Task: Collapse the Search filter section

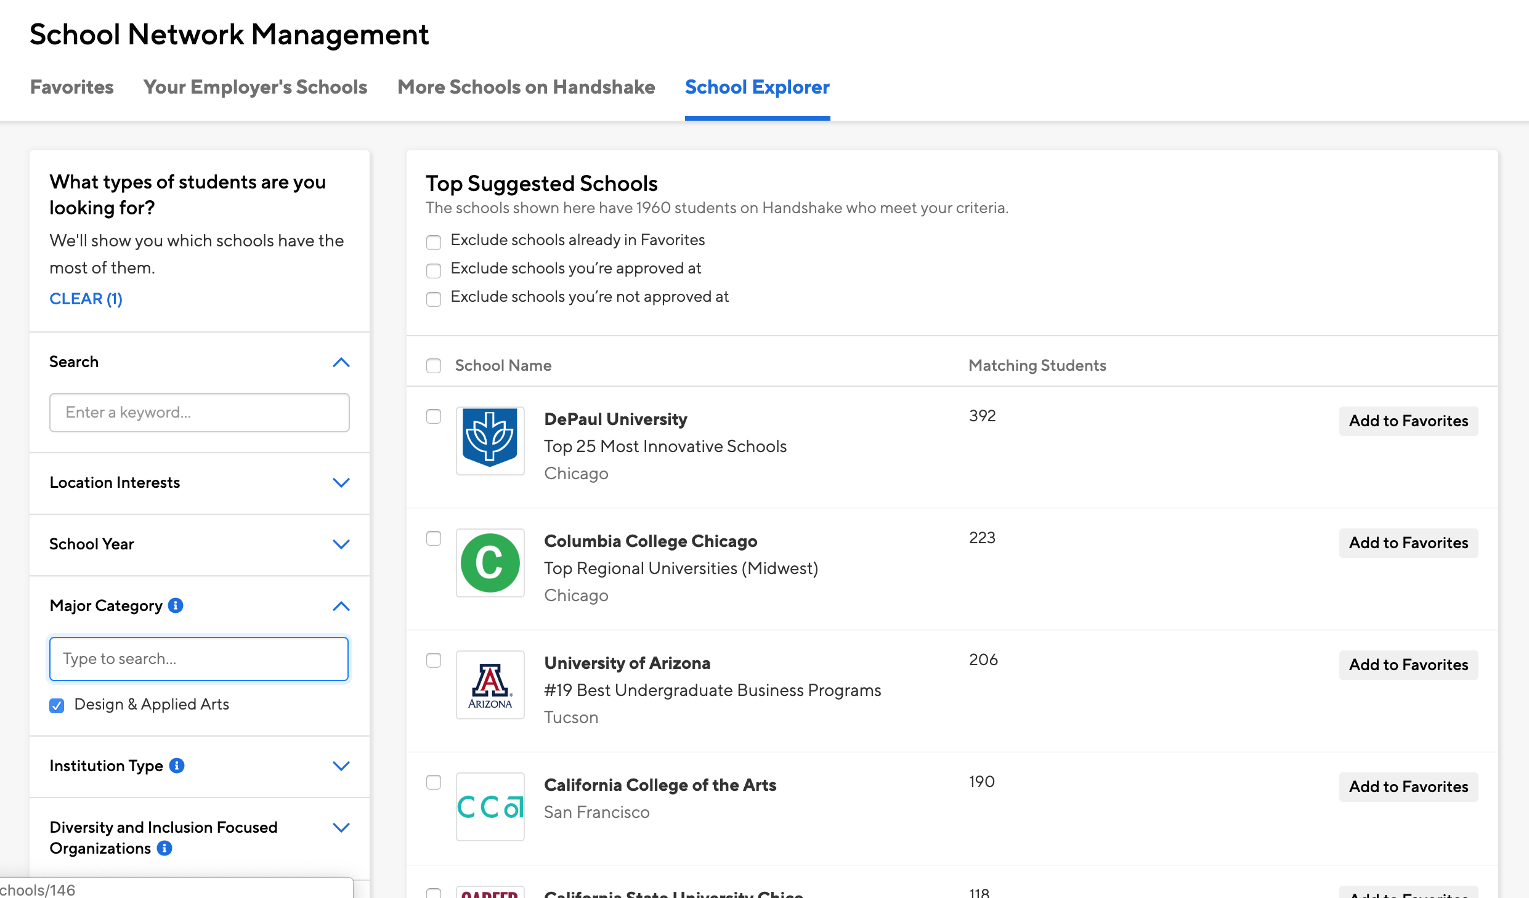Action: pyautogui.click(x=341, y=362)
